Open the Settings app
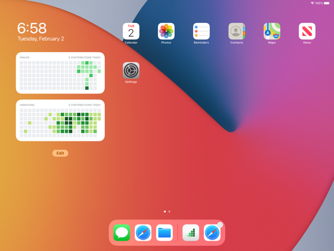 131,70
